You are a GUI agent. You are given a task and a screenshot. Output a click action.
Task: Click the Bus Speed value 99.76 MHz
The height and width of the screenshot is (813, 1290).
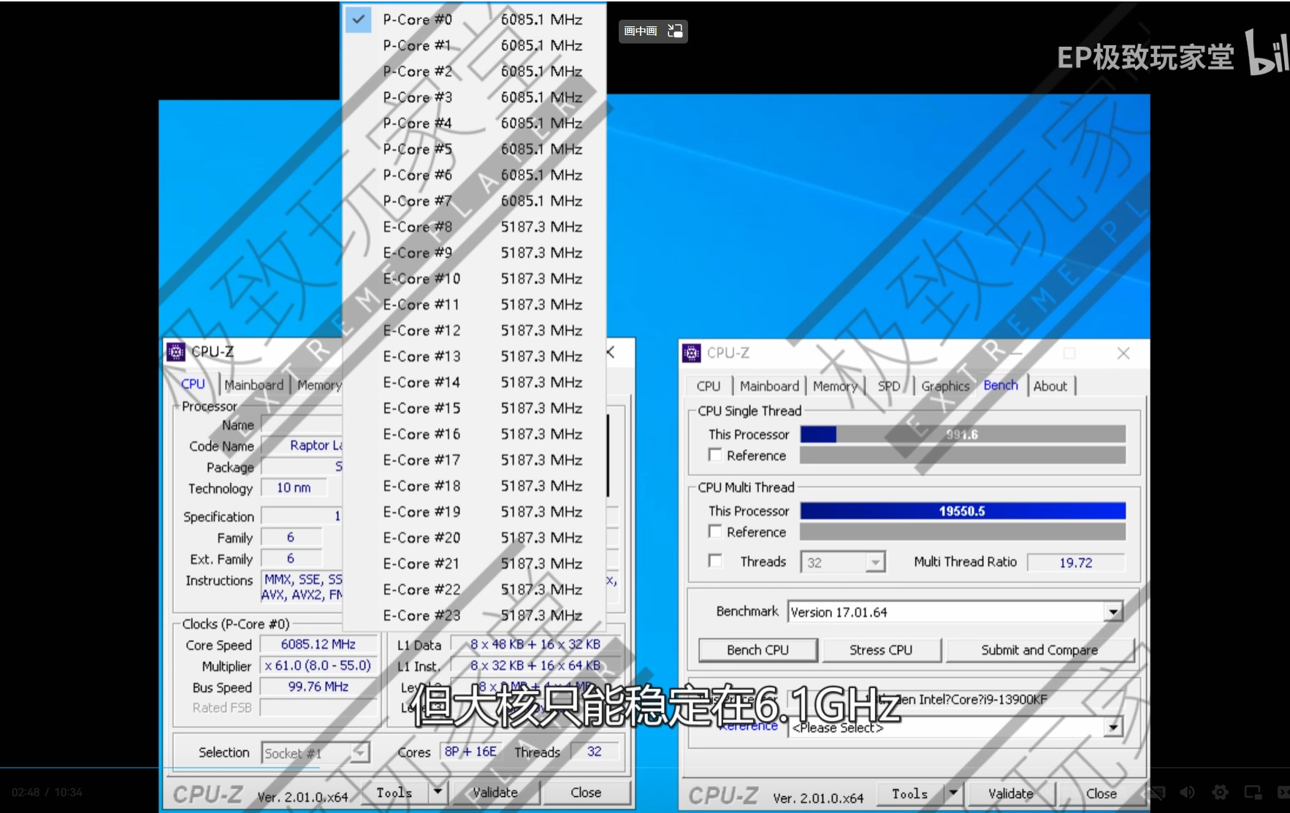coord(318,687)
